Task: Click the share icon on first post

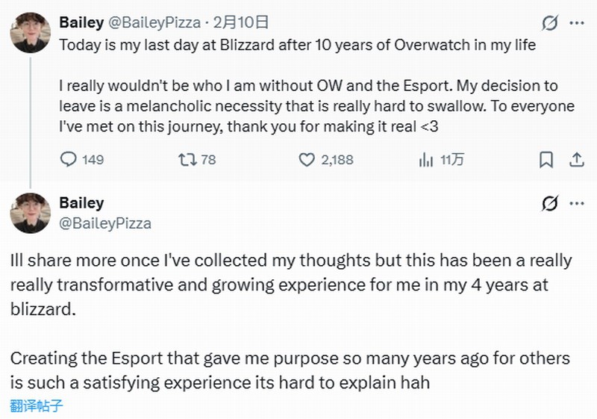Action: click(x=576, y=159)
